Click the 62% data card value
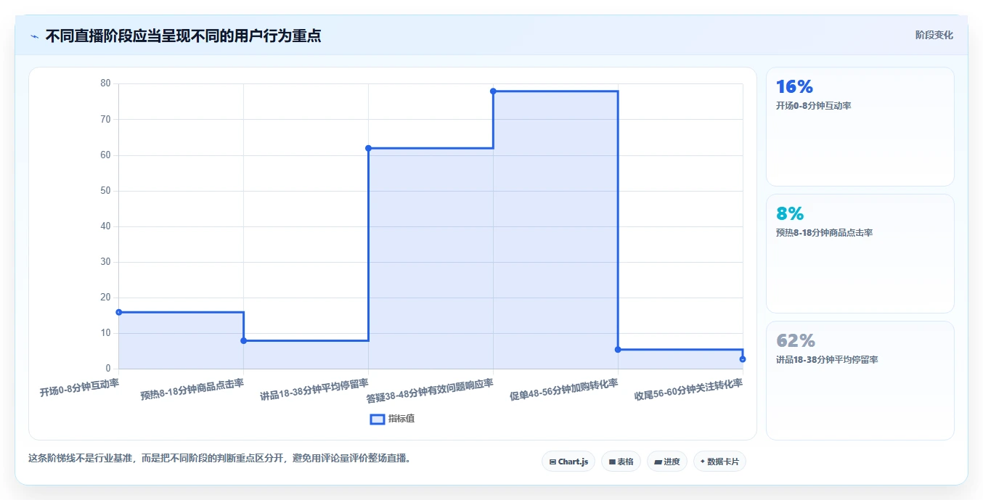 796,340
